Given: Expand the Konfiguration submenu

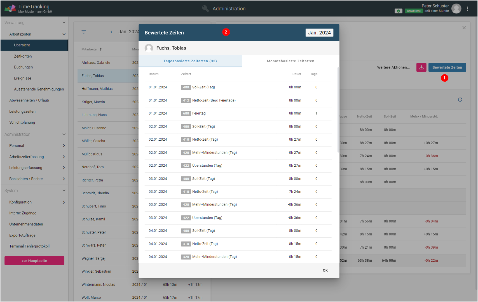Looking at the screenshot, I should tap(64, 202).
